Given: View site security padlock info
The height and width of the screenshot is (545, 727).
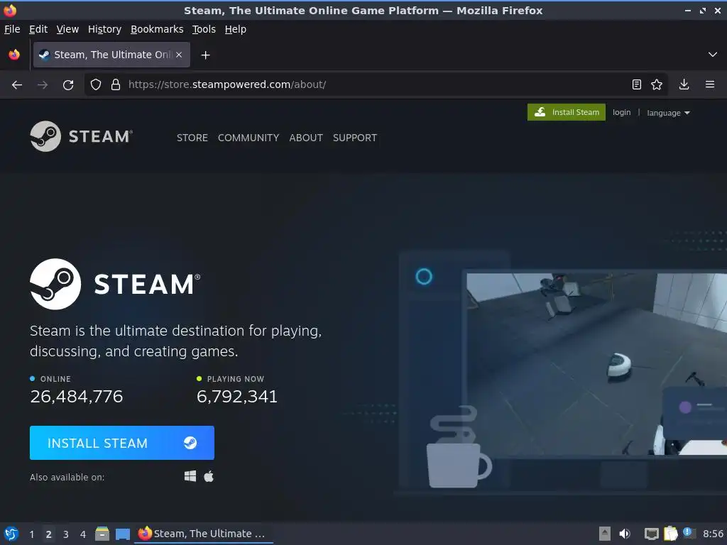Looking at the screenshot, I should click(116, 84).
